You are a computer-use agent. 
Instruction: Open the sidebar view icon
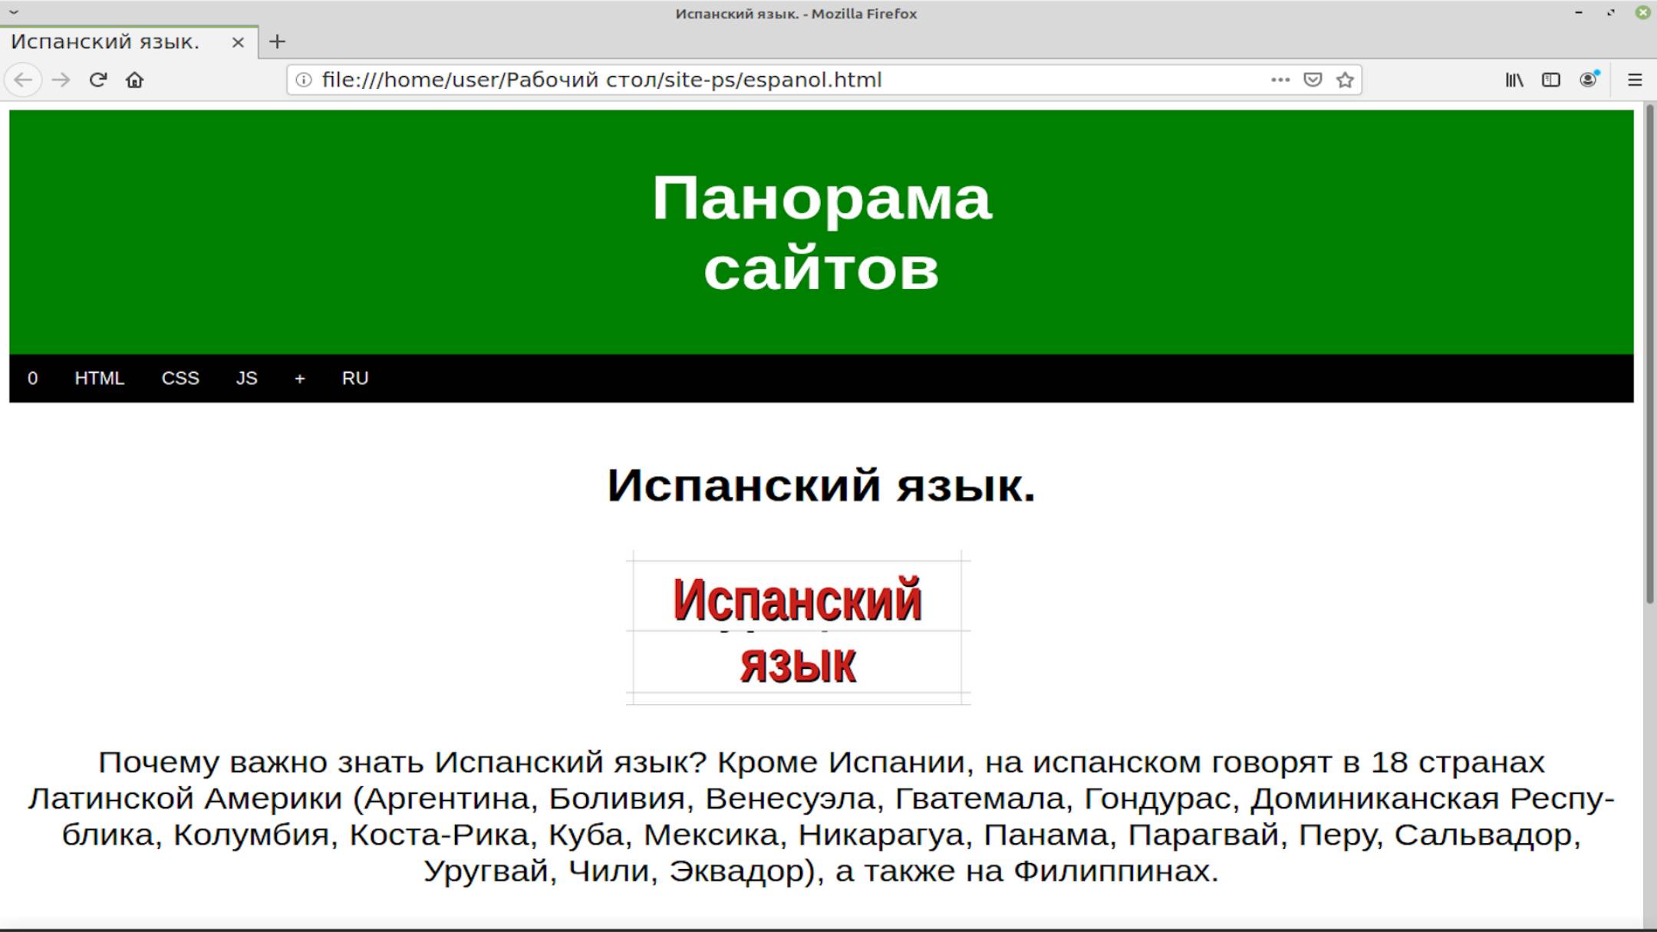[1551, 79]
